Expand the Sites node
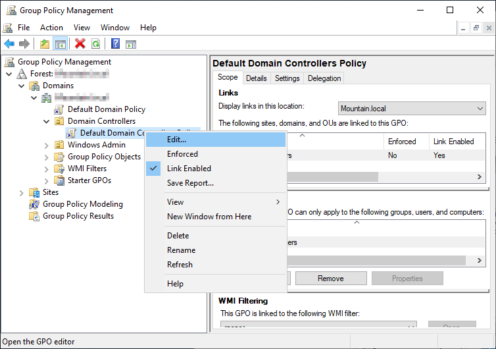496x349 pixels. click(22, 193)
